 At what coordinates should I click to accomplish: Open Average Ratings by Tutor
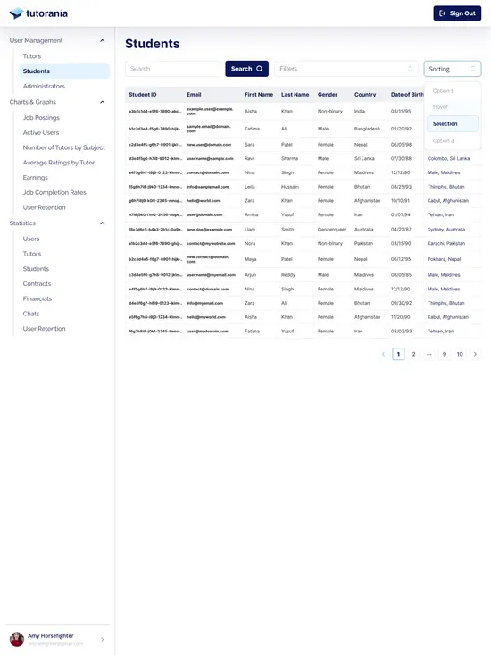[59, 163]
